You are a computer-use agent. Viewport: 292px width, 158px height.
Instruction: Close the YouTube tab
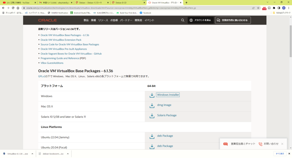tap(35, 3)
